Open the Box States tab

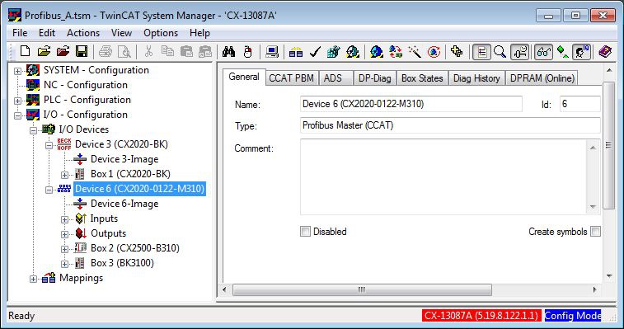point(422,78)
